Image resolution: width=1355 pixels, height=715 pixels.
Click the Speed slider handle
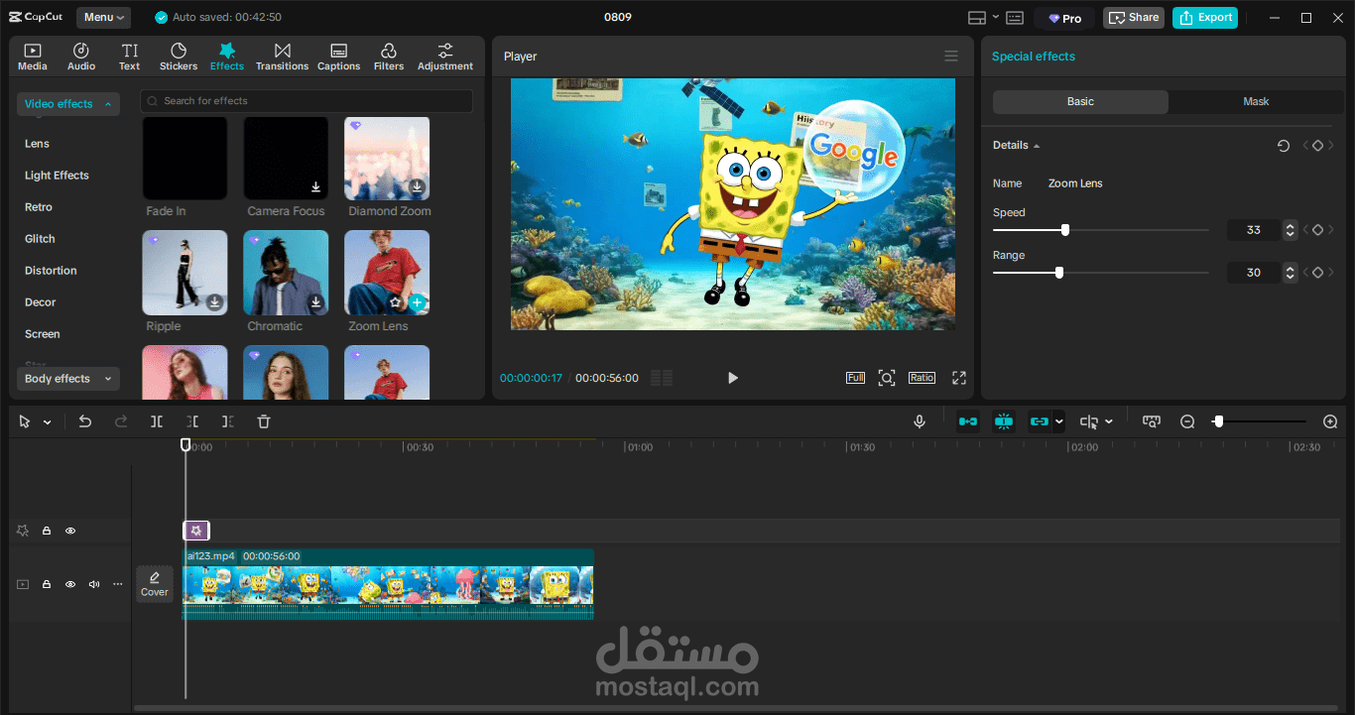pyautogui.click(x=1065, y=230)
